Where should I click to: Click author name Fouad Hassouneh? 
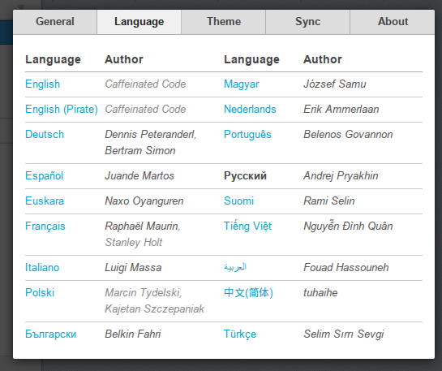tap(346, 267)
